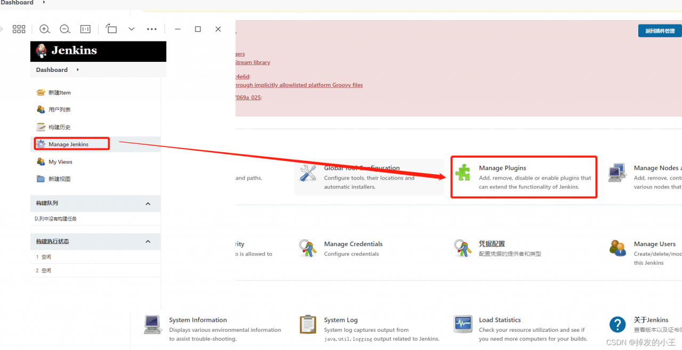Rotate the image in the viewer toolbar
682x350 pixels.
(x=111, y=29)
